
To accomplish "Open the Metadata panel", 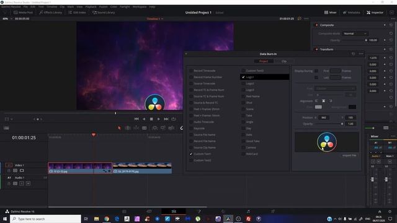I will [x=351, y=12].
